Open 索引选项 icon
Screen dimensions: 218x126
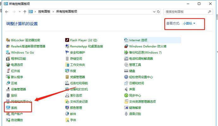pos(67,95)
